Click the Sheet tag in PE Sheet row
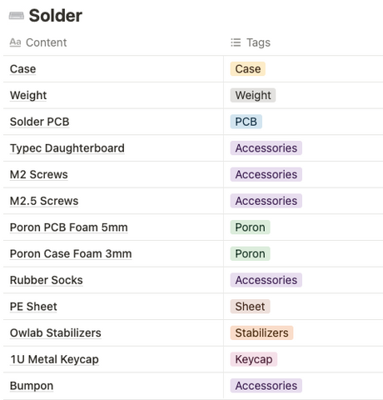Viewport: 383px width, 400px height. click(250, 307)
